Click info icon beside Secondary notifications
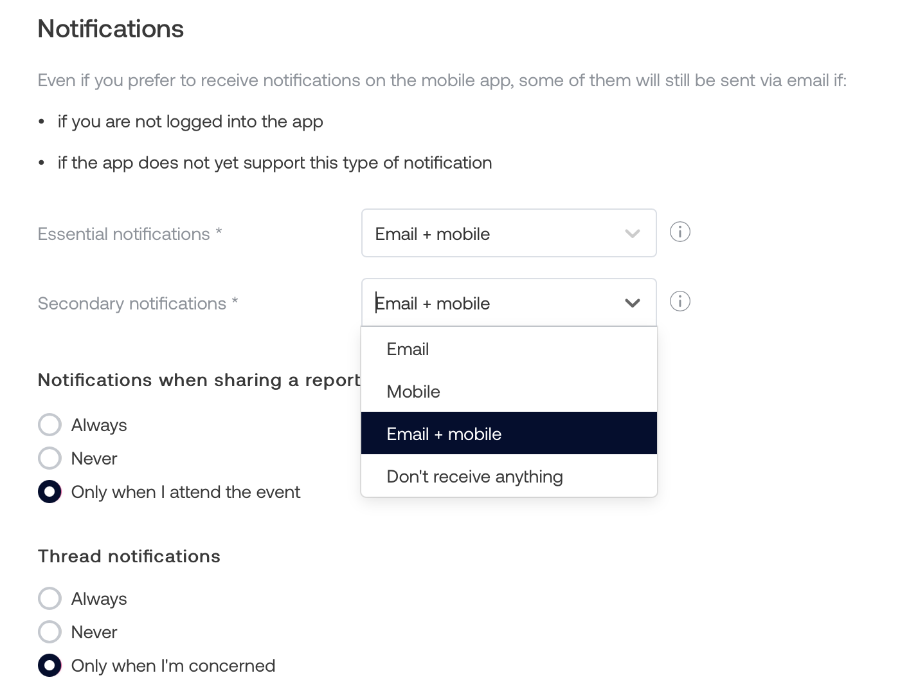The width and height of the screenshot is (900, 700). [679, 301]
